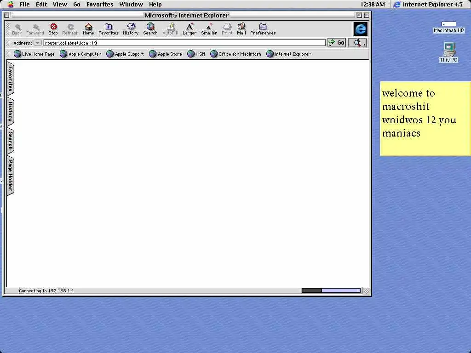Image resolution: width=471 pixels, height=353 pixels.
Task: Open the Favorites side tab
Action: coord(10,78)
